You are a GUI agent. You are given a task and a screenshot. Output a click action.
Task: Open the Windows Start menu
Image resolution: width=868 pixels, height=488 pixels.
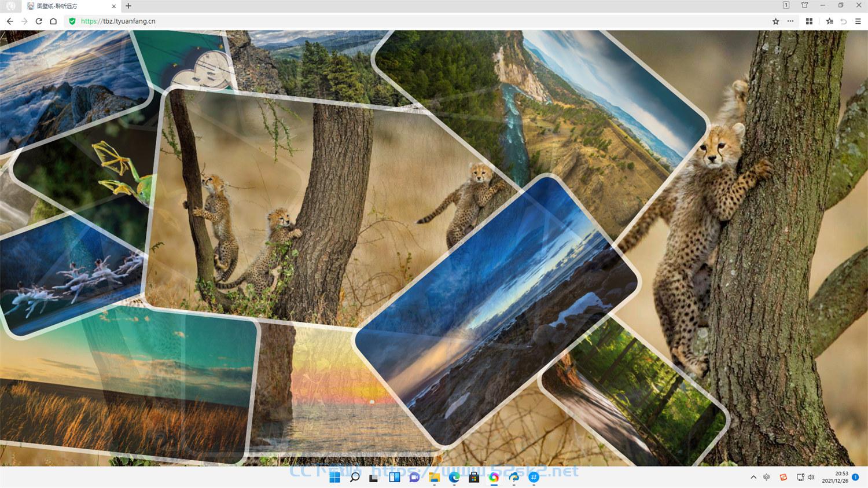click(334, 477)
